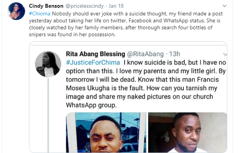Screen dimensions: 240x153
Task: Click the 'WhatsApp group.' closing line
Action: [91, 105]
